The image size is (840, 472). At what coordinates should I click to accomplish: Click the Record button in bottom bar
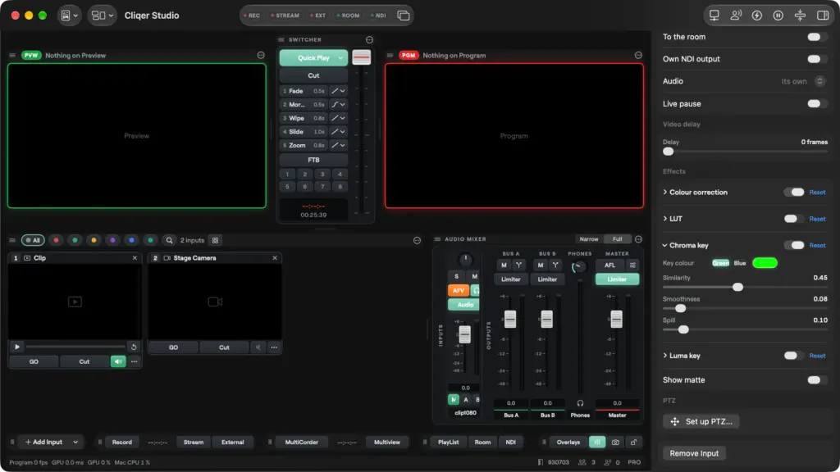pos(121,442)
